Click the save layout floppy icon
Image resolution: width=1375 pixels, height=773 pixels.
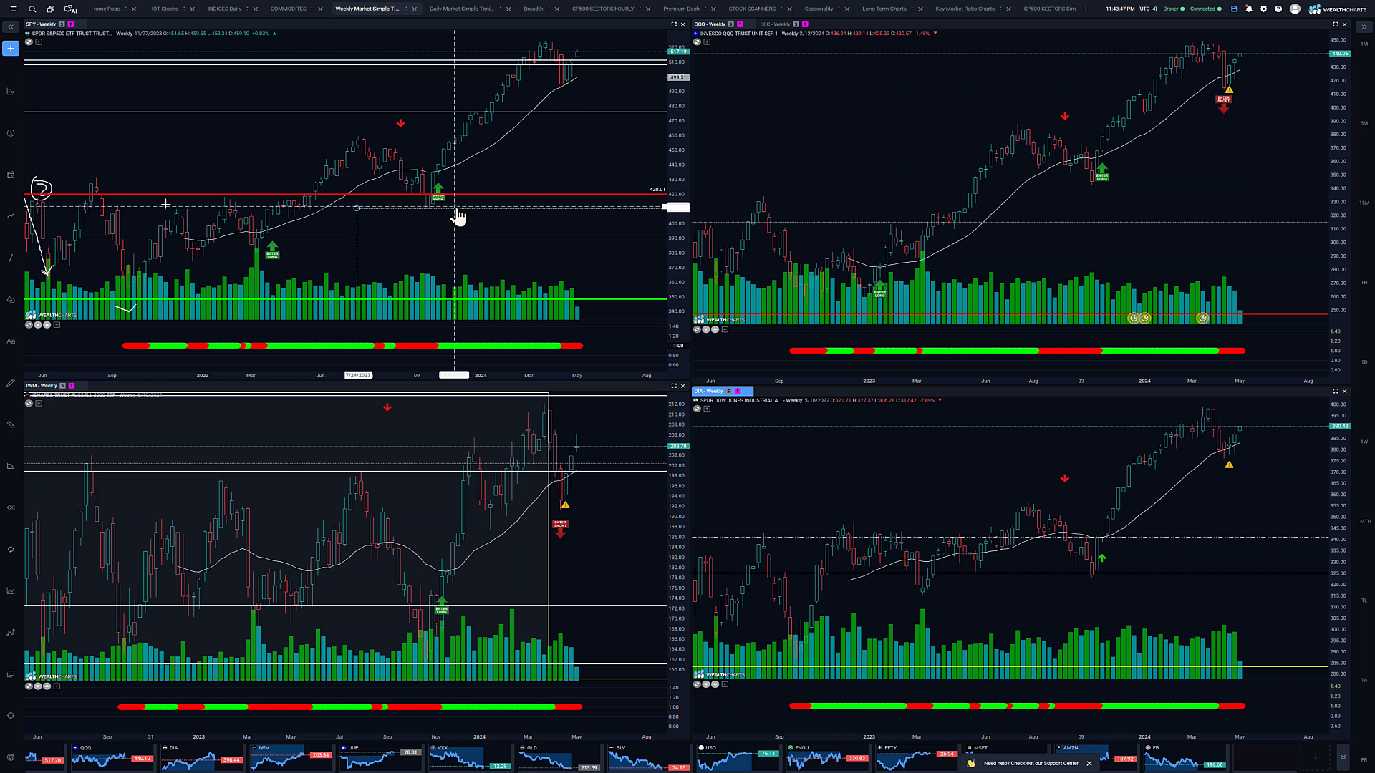coord(1234,9)
